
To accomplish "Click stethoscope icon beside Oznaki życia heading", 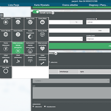I will 53,13.
